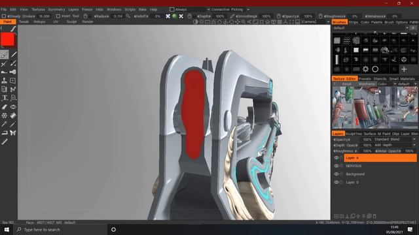Click the butterfly-shaped tool icon

pyautogui.click(x=13, y=133)
